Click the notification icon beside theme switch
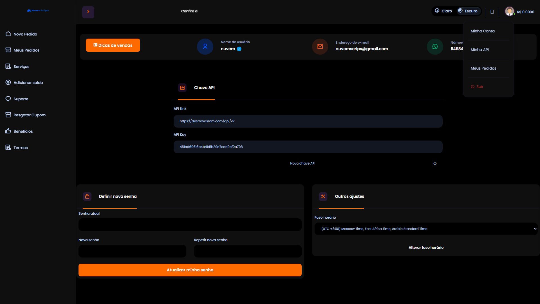 pos(492,12)
